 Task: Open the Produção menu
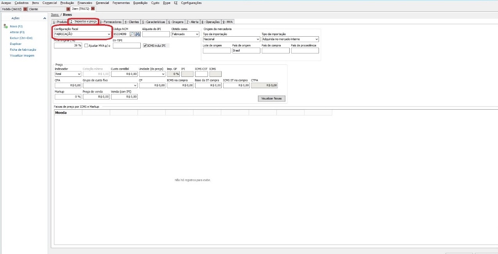(67, 3)
